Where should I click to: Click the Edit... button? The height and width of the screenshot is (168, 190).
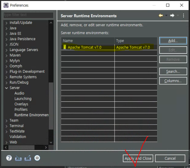[173, 50]
